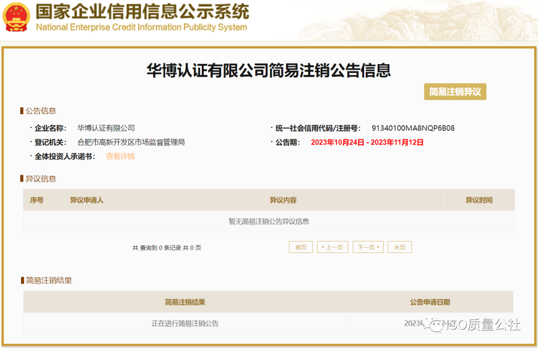Screen dimensions: 538x348
Task: Click the 公告申请日期 column header
Action: 430,302
